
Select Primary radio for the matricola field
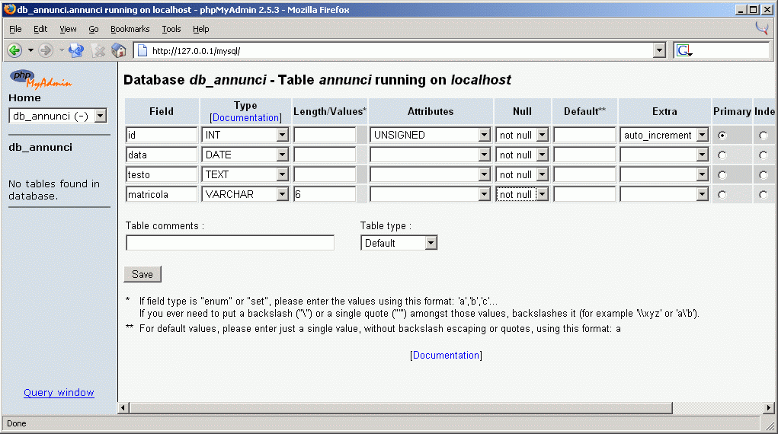tap(722, 194)
